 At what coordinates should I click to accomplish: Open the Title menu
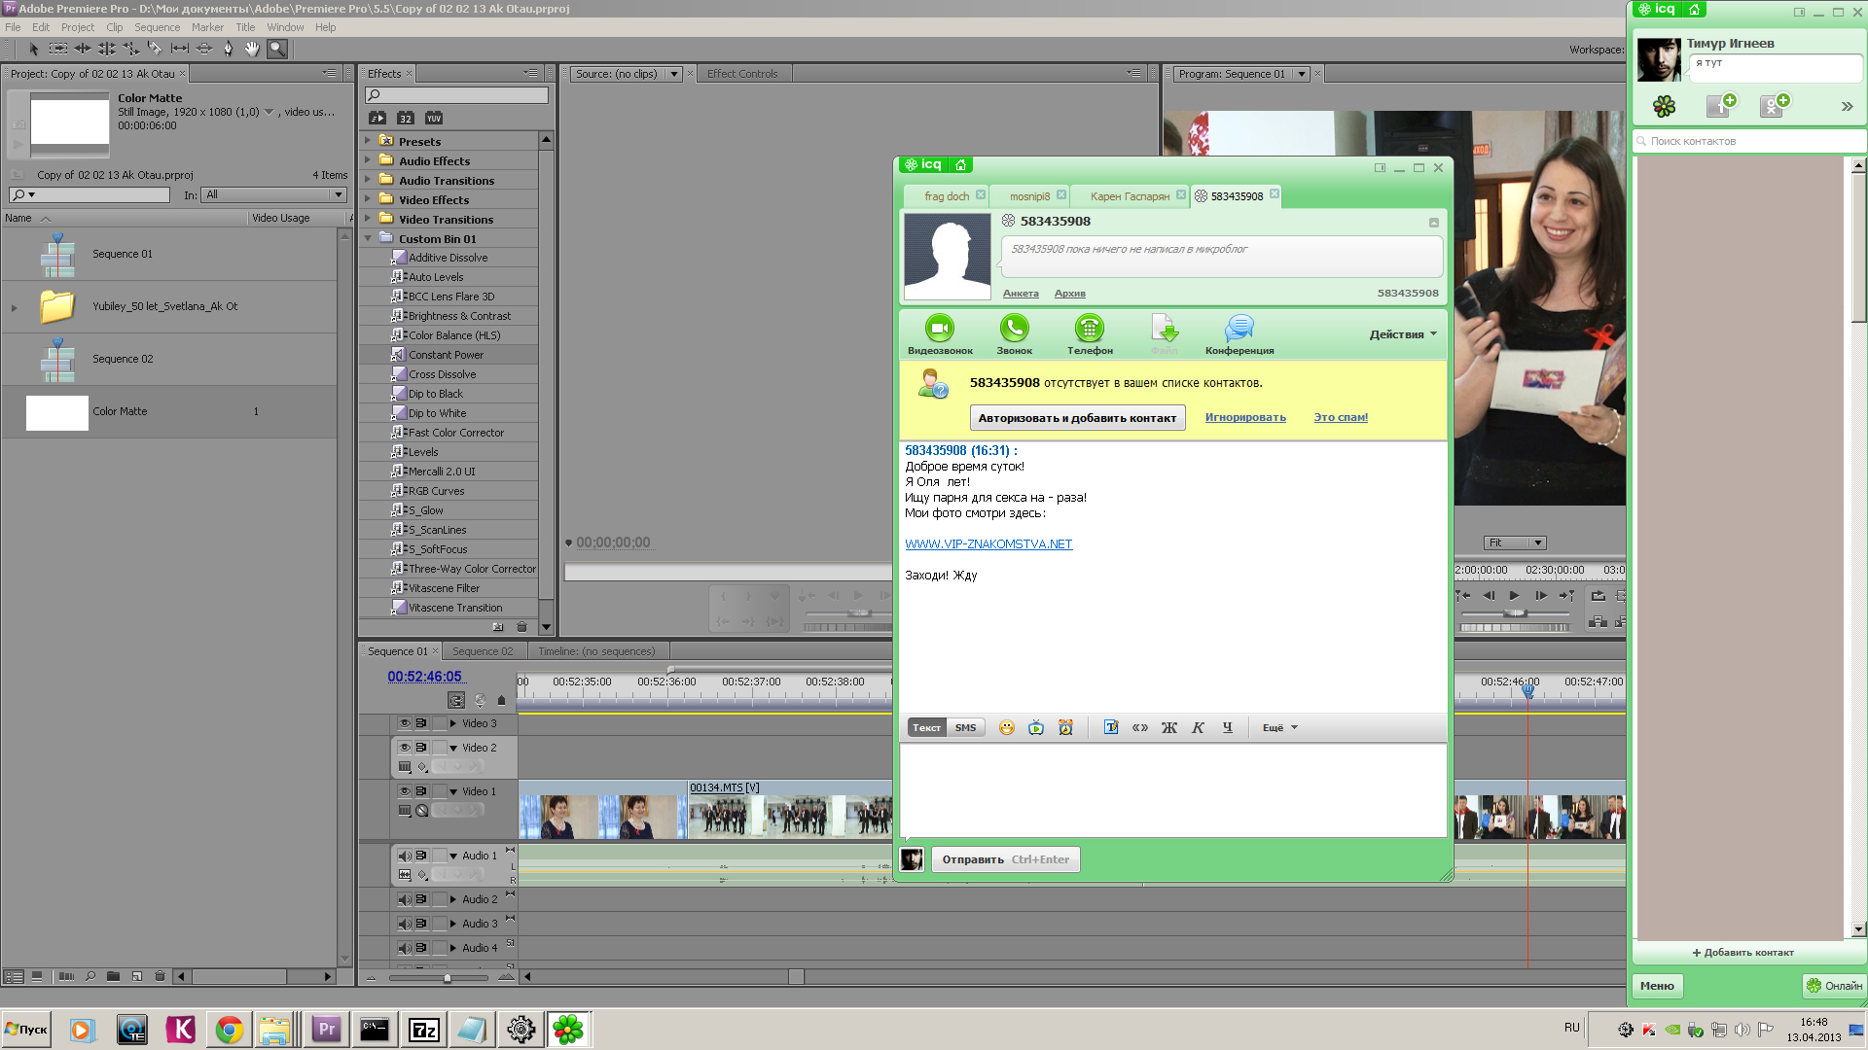click(245, 27)
